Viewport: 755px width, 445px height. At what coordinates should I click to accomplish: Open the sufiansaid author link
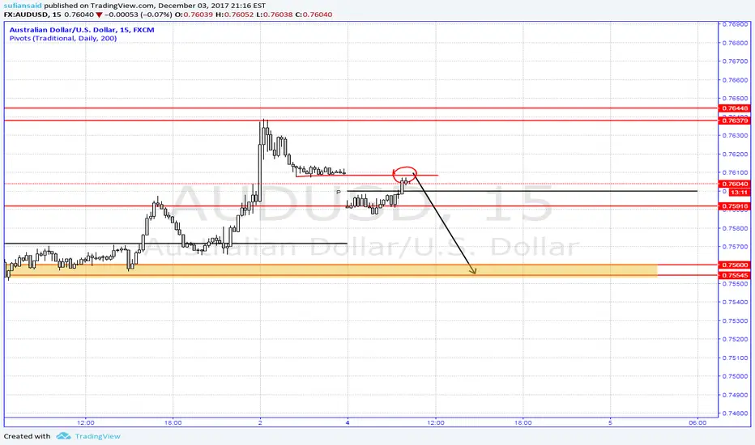pyautogui.click(x=23, y=6)
